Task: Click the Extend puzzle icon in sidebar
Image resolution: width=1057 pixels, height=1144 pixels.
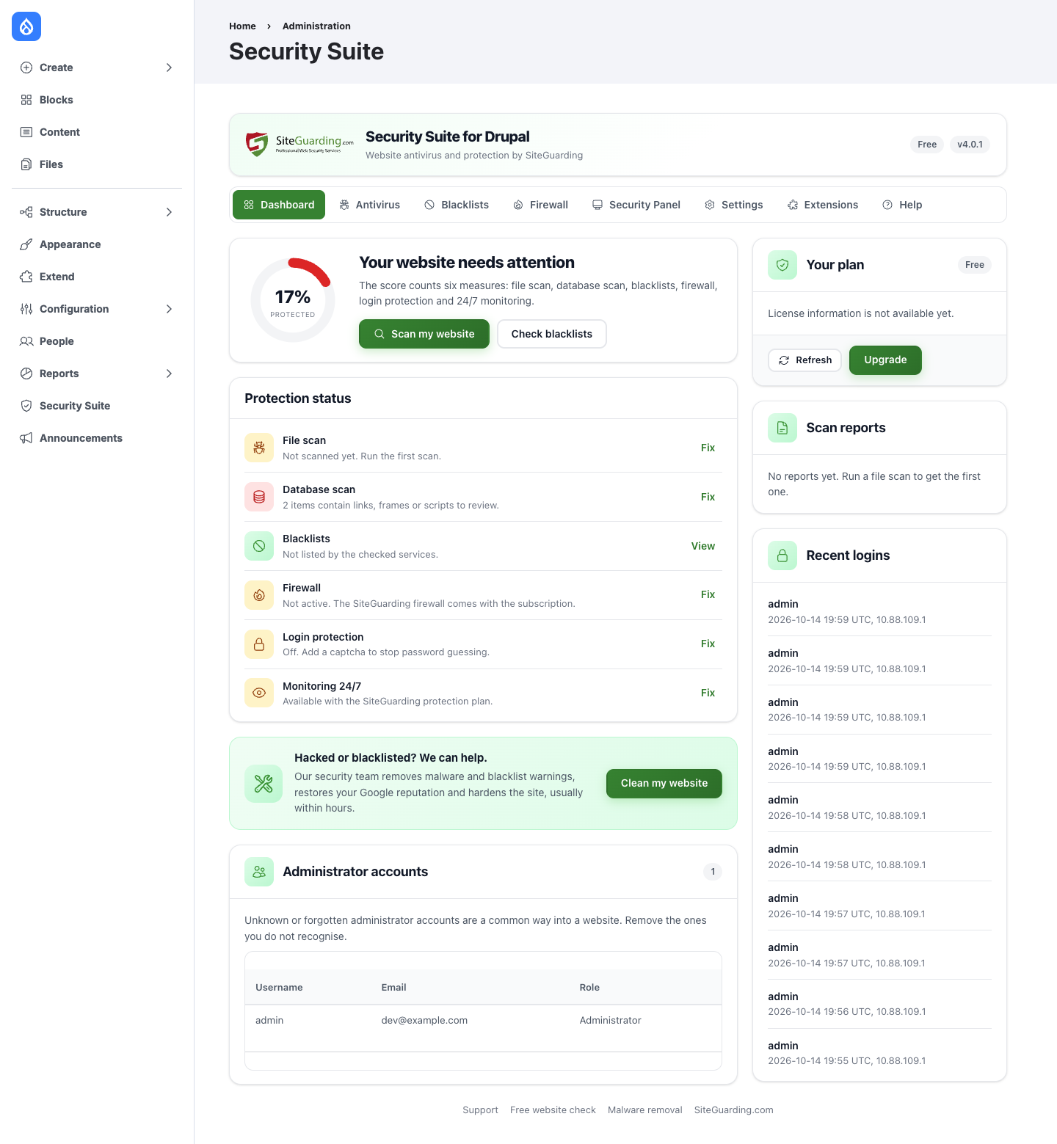Action: point(26,277)
